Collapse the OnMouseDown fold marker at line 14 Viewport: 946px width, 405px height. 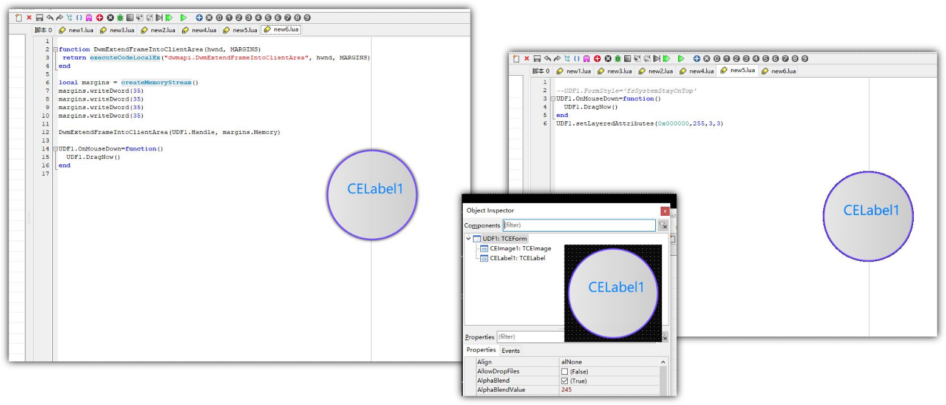[55, 149]
